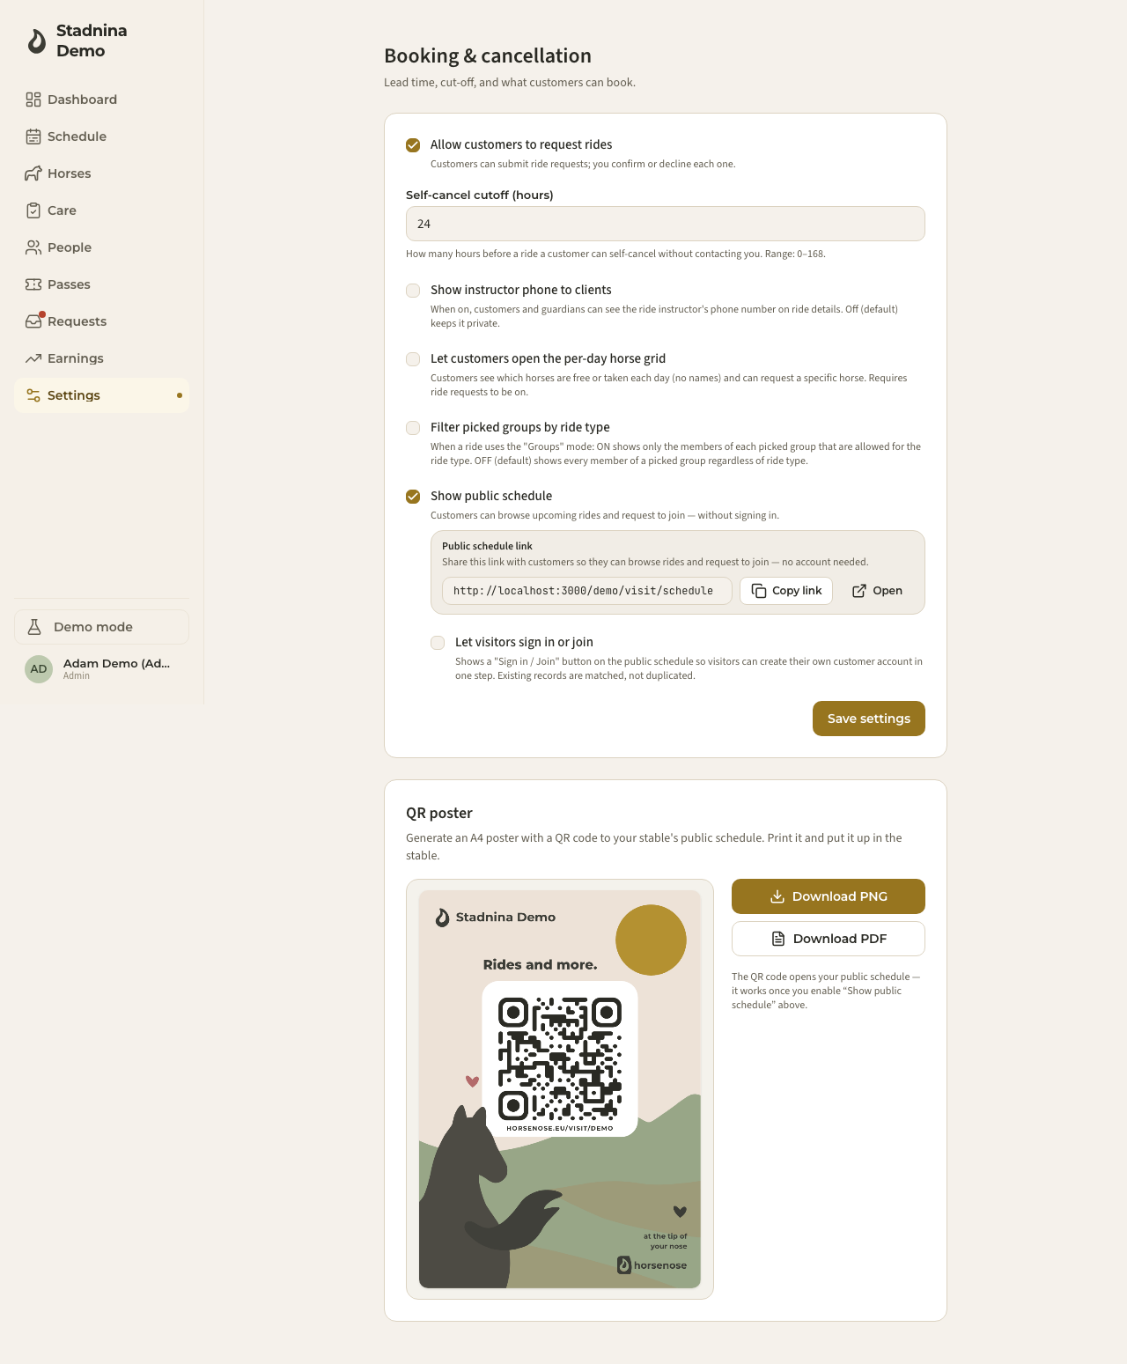Image resolution: width=1127 pixels, height=1364 pixels.
Task: Enable Show instructor phone to clients
Action: click(x=413, y=291)
